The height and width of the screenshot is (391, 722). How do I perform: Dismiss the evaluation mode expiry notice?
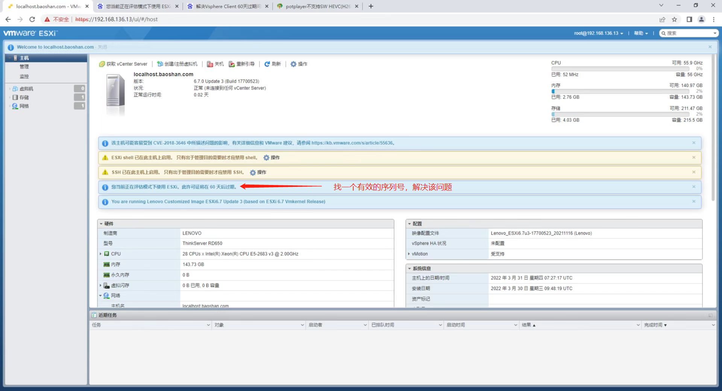pyautogui.click(x=694, y=187)
